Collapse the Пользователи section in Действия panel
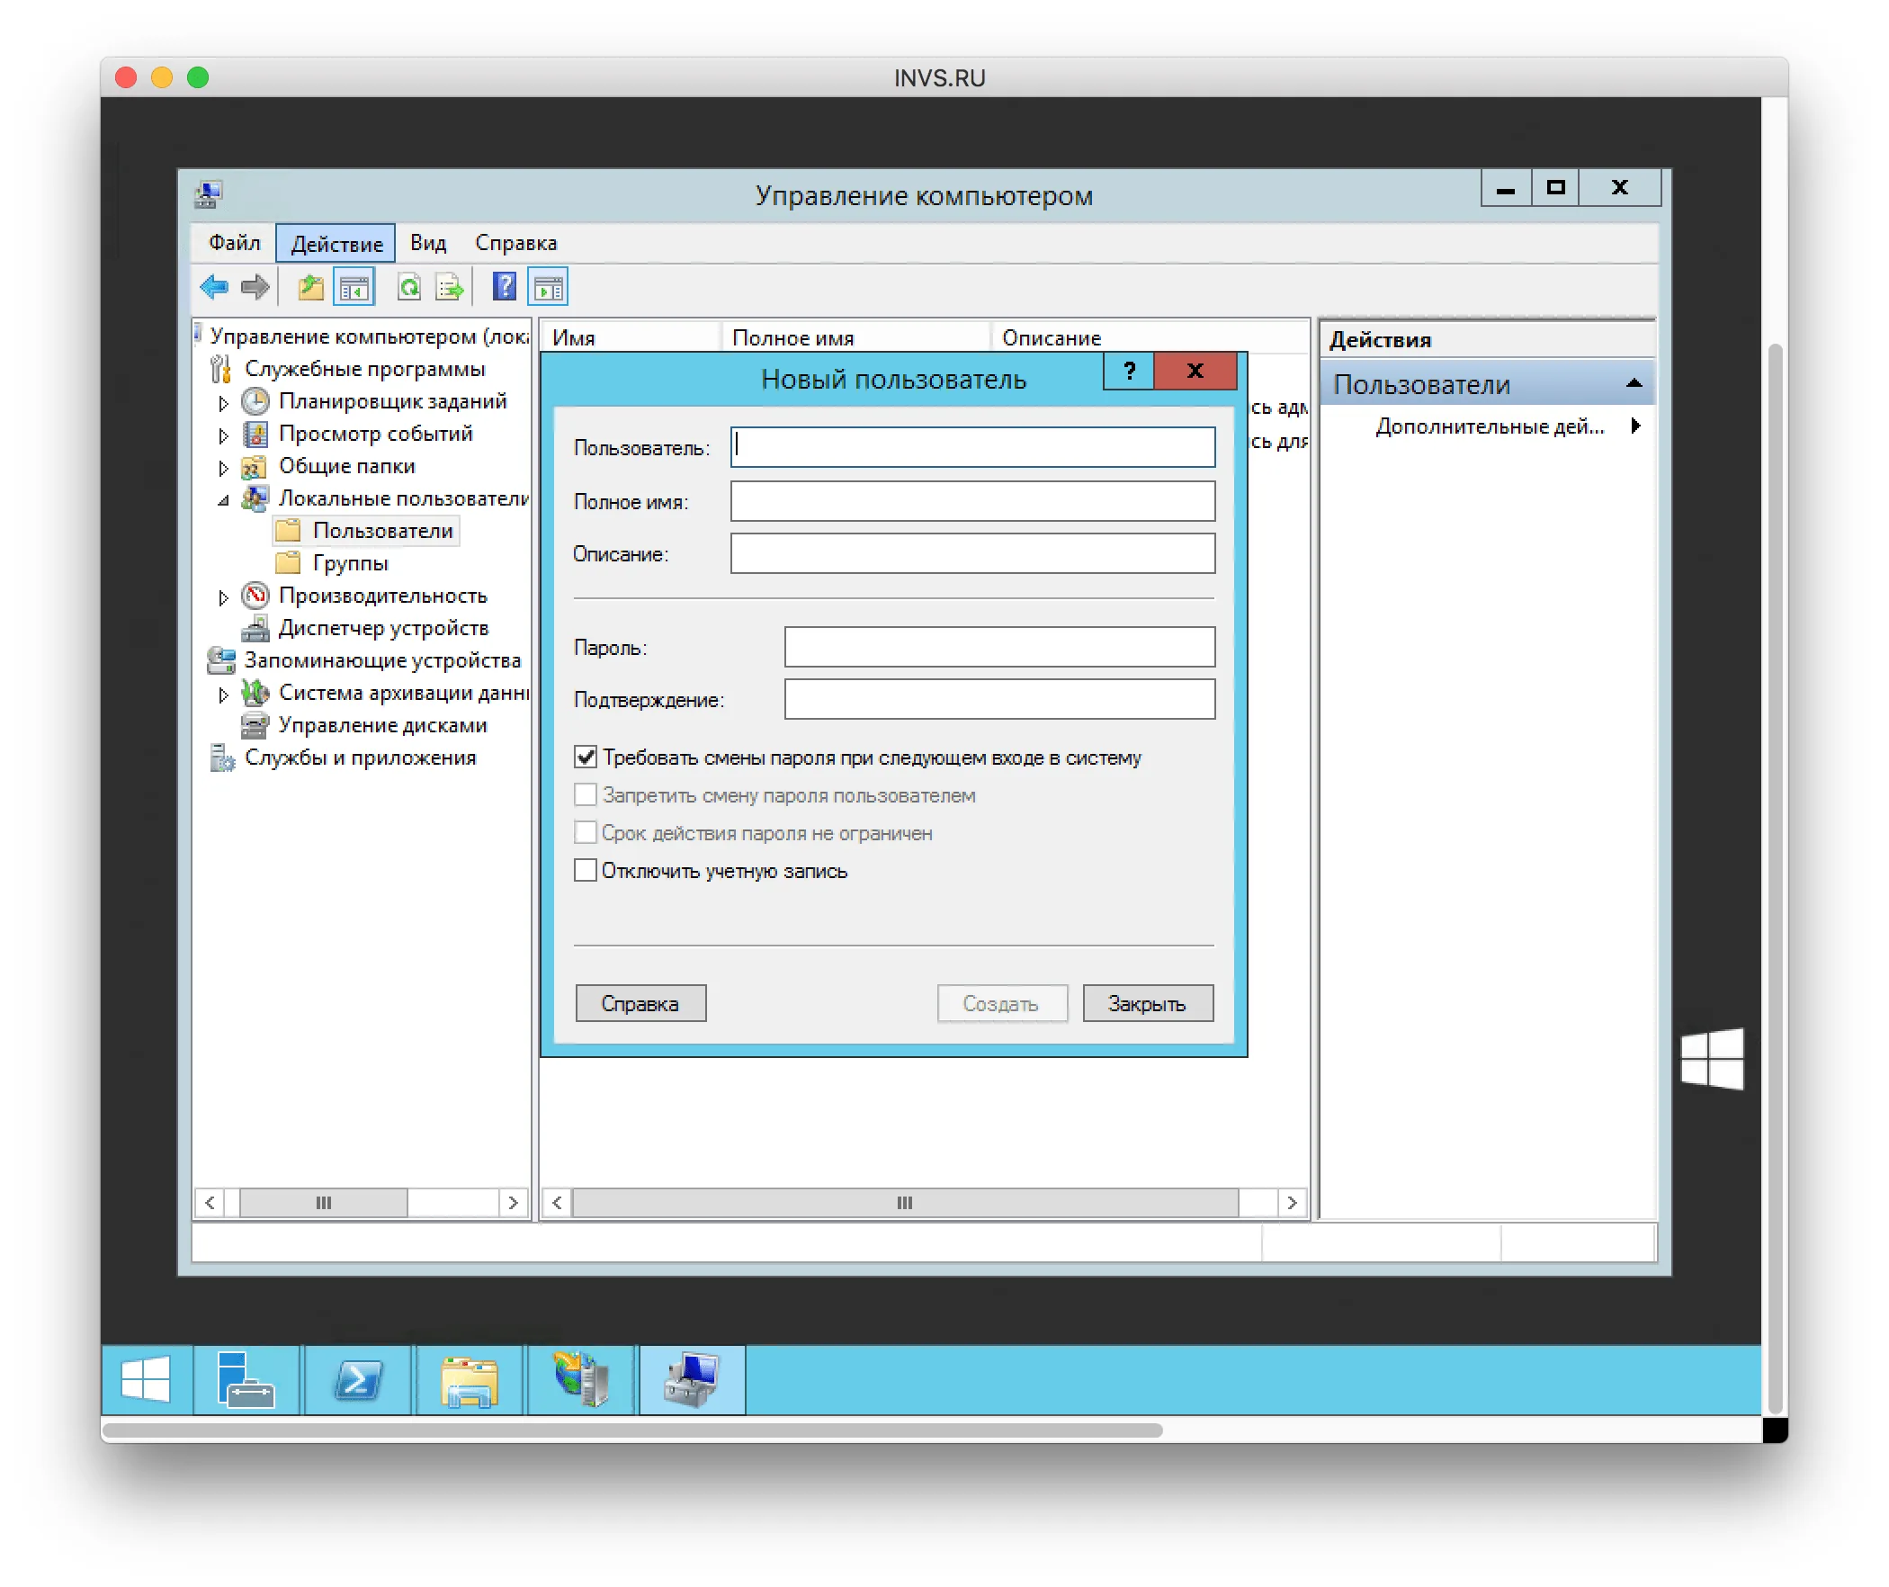The image size is (1889, 1587). [x=1634, y=383]
